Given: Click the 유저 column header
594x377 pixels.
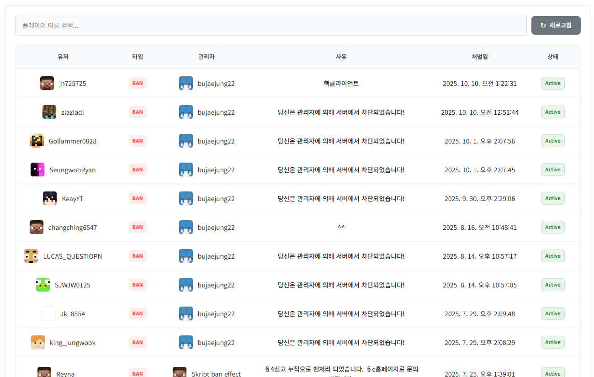Looking at the screenshot, I should coord(63,57).
